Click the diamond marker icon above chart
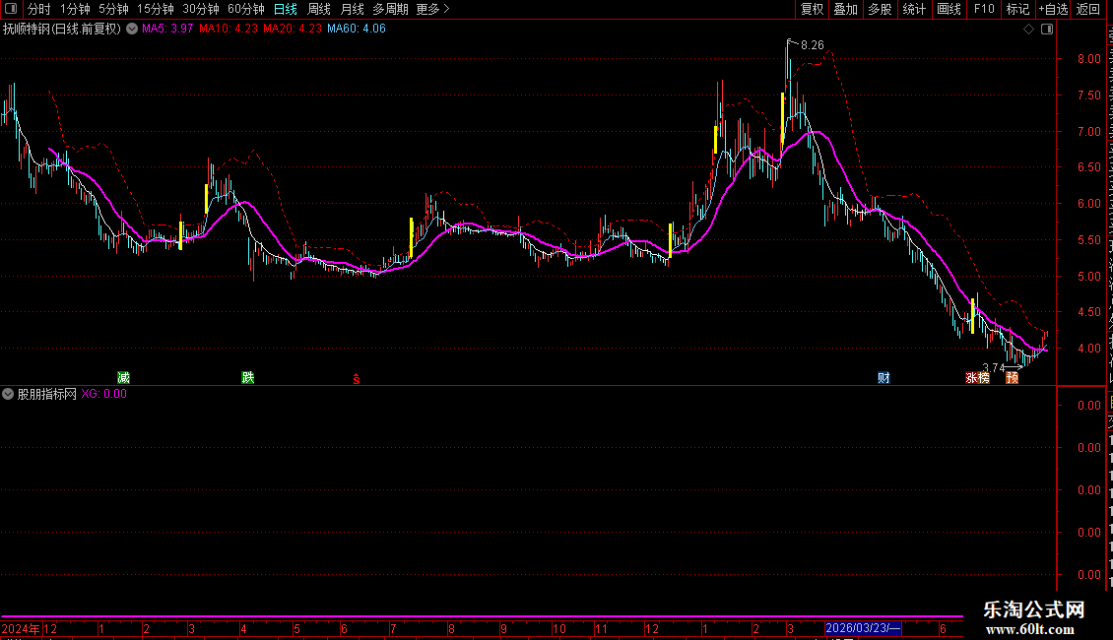Screen dimensions: 1113x640 pos(1028,30)
